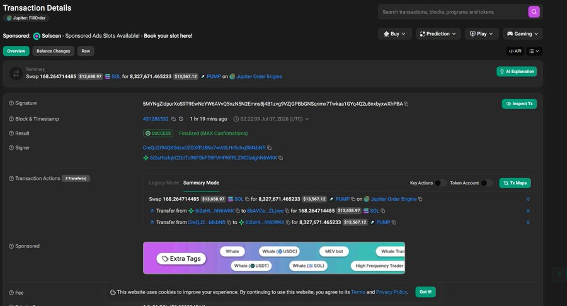567x306 pixels.
Task: Copy SOL token in the swap action row
Action: point(248,199)
